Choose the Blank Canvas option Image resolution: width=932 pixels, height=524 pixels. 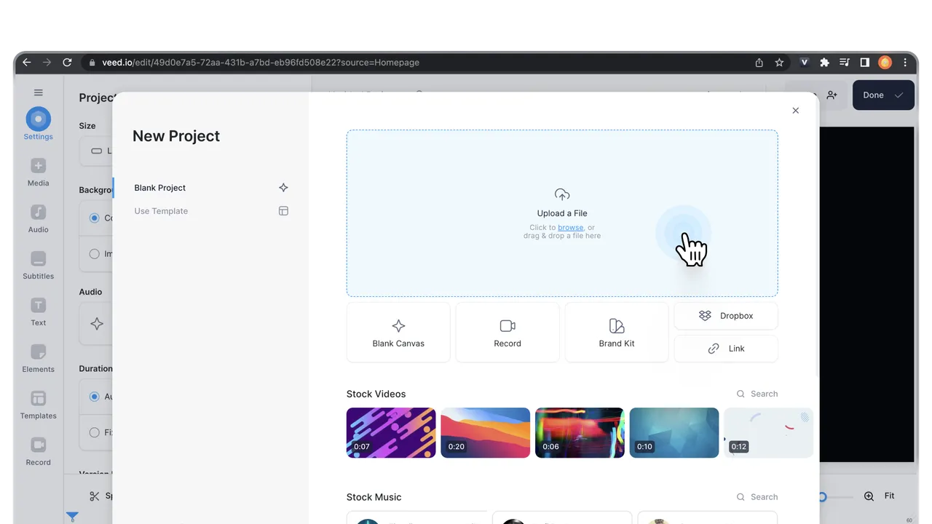click(398, 333)
